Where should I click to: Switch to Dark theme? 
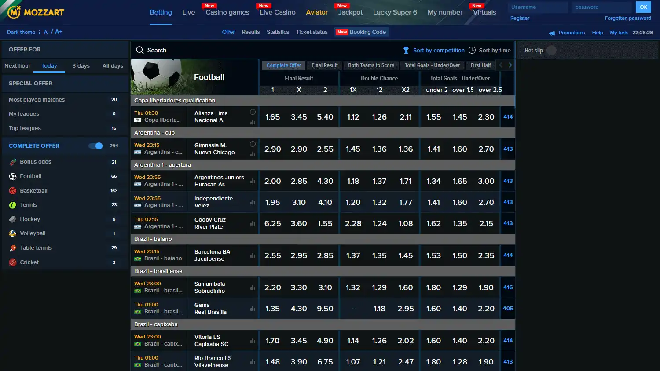coord(21,32)
